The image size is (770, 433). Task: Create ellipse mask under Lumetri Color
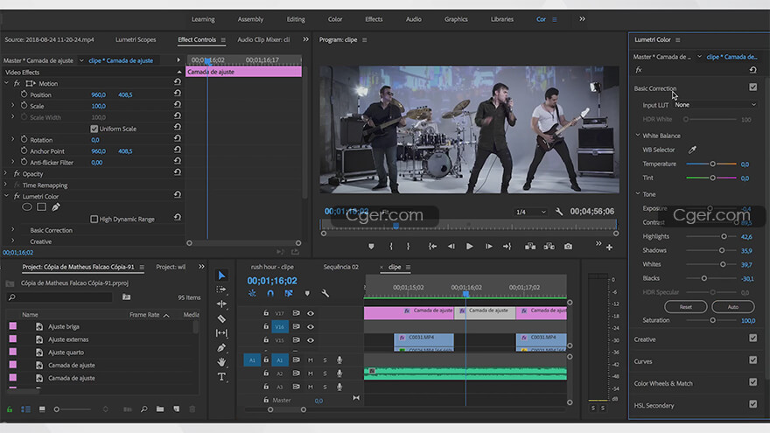27,207
